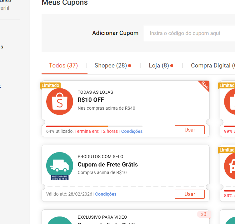Click the Adicionar Cupom label

[x=115, y=33]
